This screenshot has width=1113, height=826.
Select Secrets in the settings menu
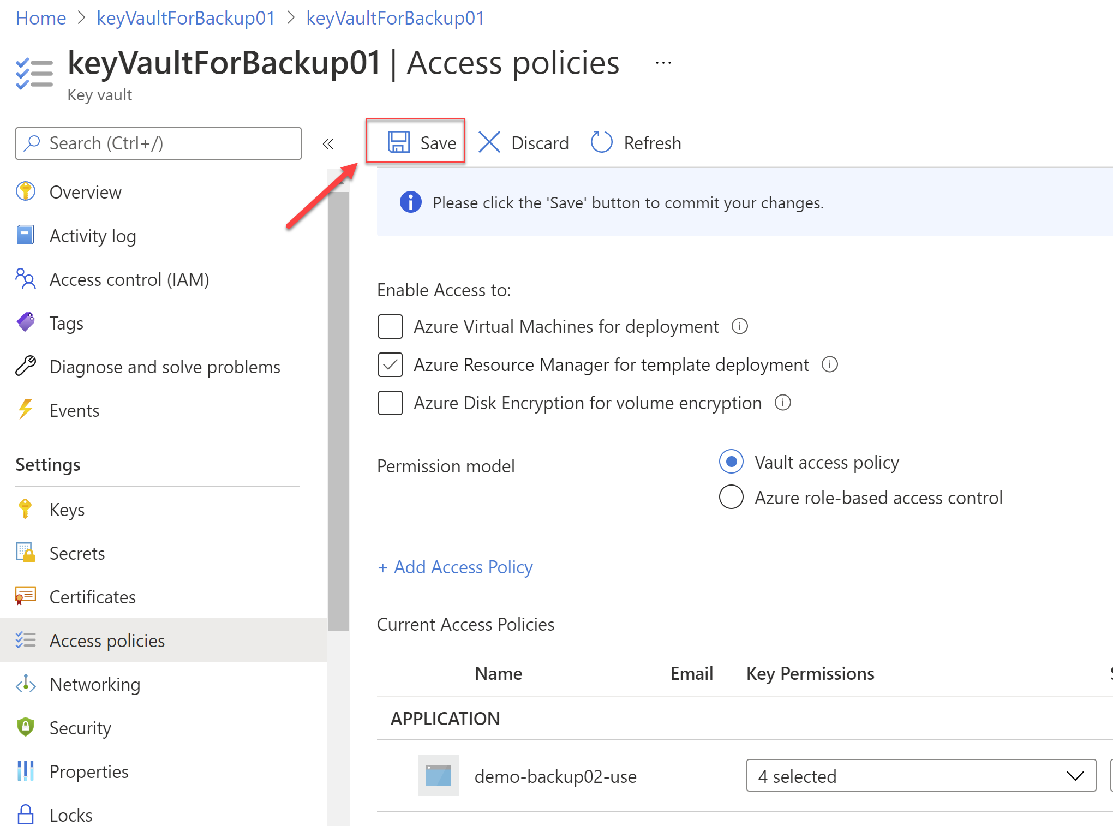click(77, 553)
